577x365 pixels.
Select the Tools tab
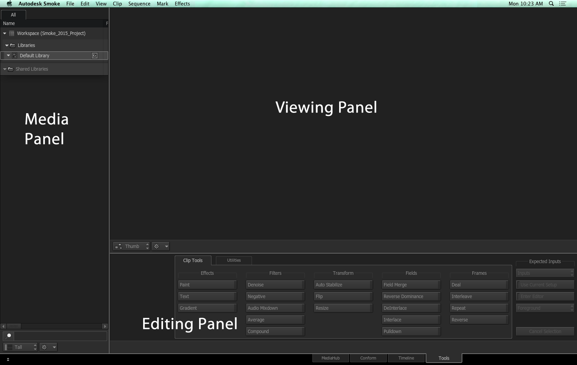tap(444, 358)
